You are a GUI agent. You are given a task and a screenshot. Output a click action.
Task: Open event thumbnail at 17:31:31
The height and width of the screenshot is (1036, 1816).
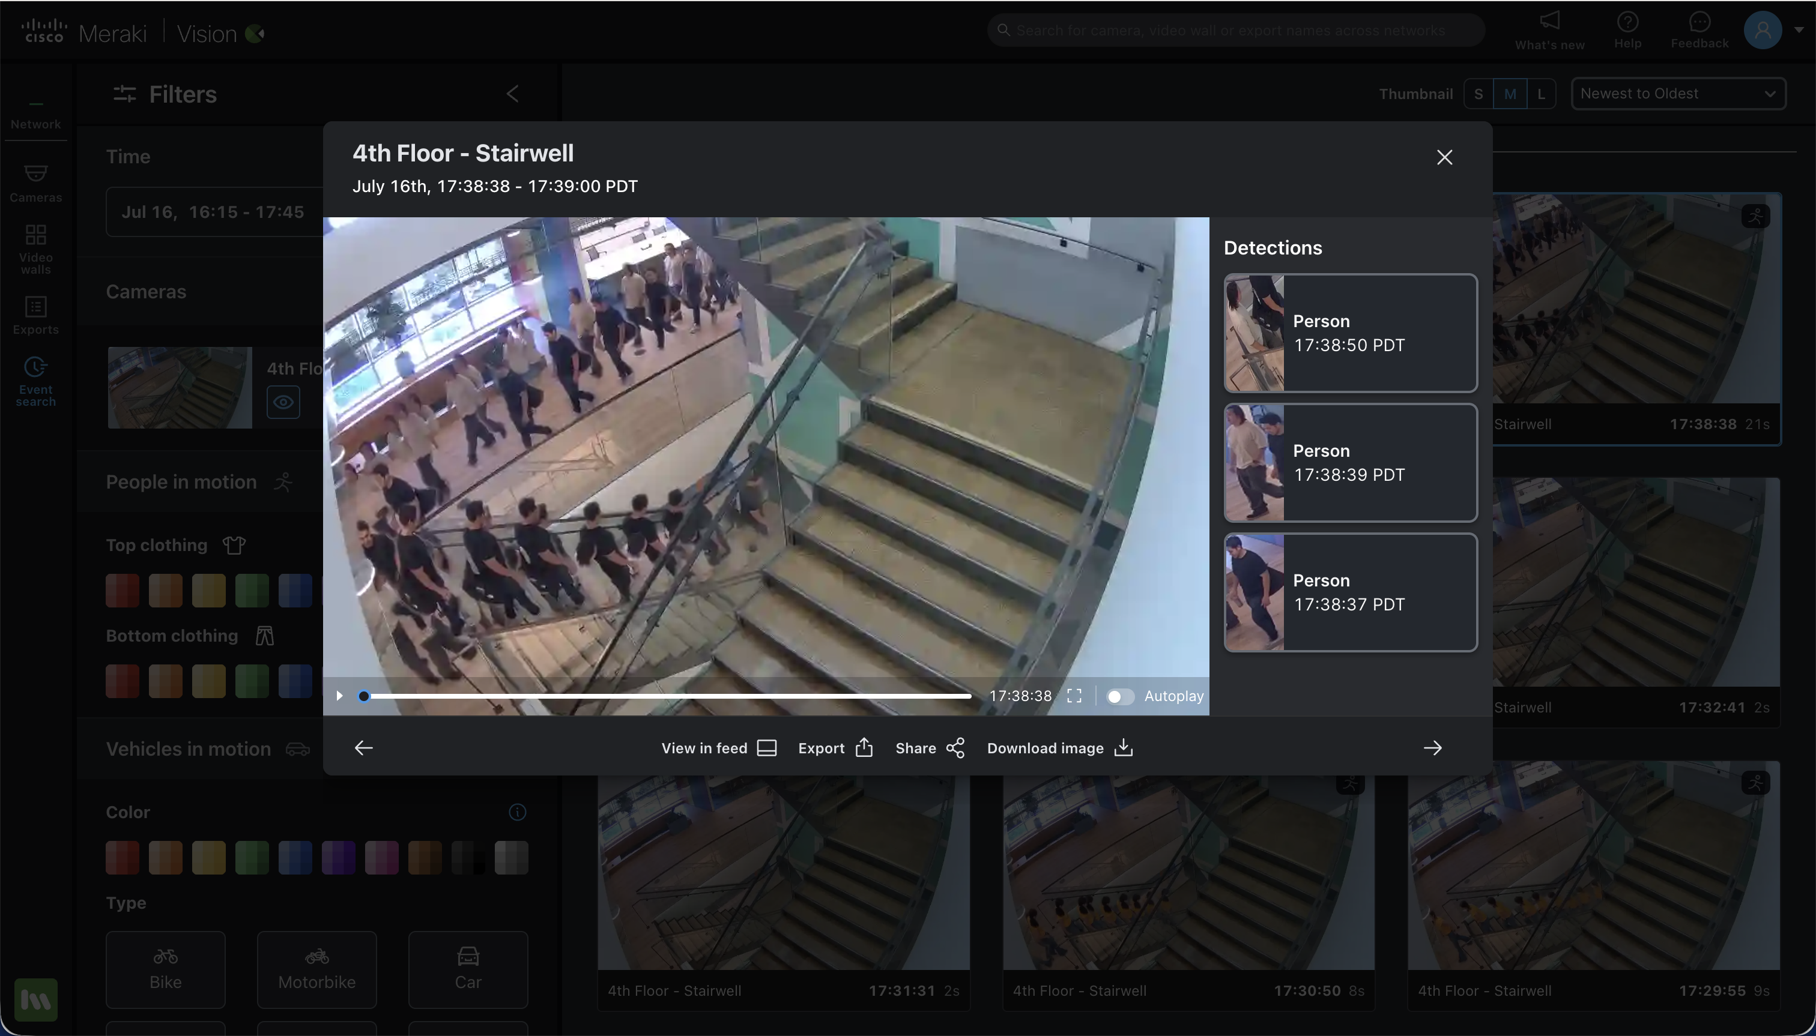[x=783, y=887]
